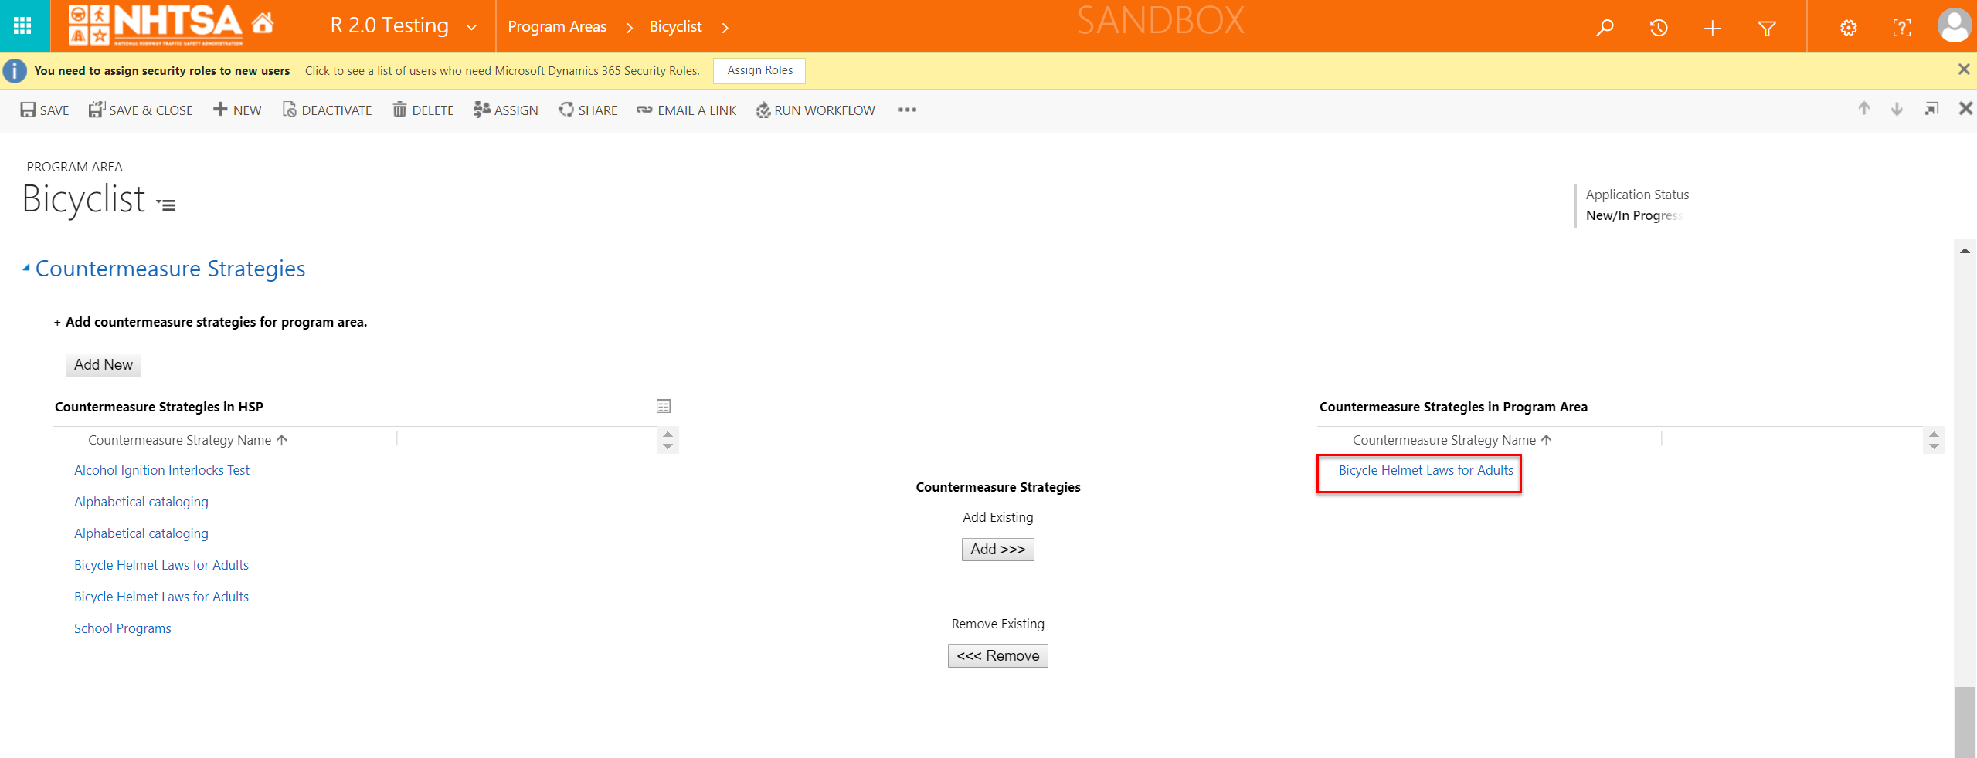Click the Add >>> button
Viewport: 1977px width, 758px height.
pos(998,550)
